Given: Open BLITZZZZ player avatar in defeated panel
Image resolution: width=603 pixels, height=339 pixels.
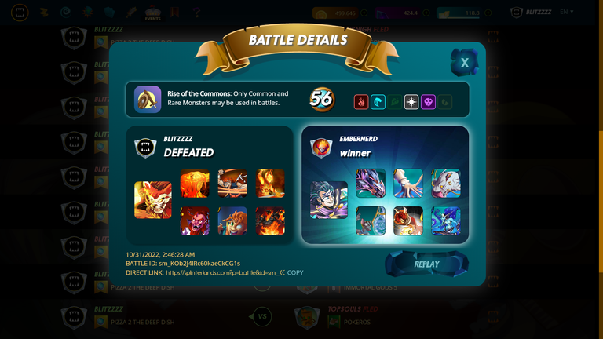Looking at the screenshot, I should click(145, 148).
